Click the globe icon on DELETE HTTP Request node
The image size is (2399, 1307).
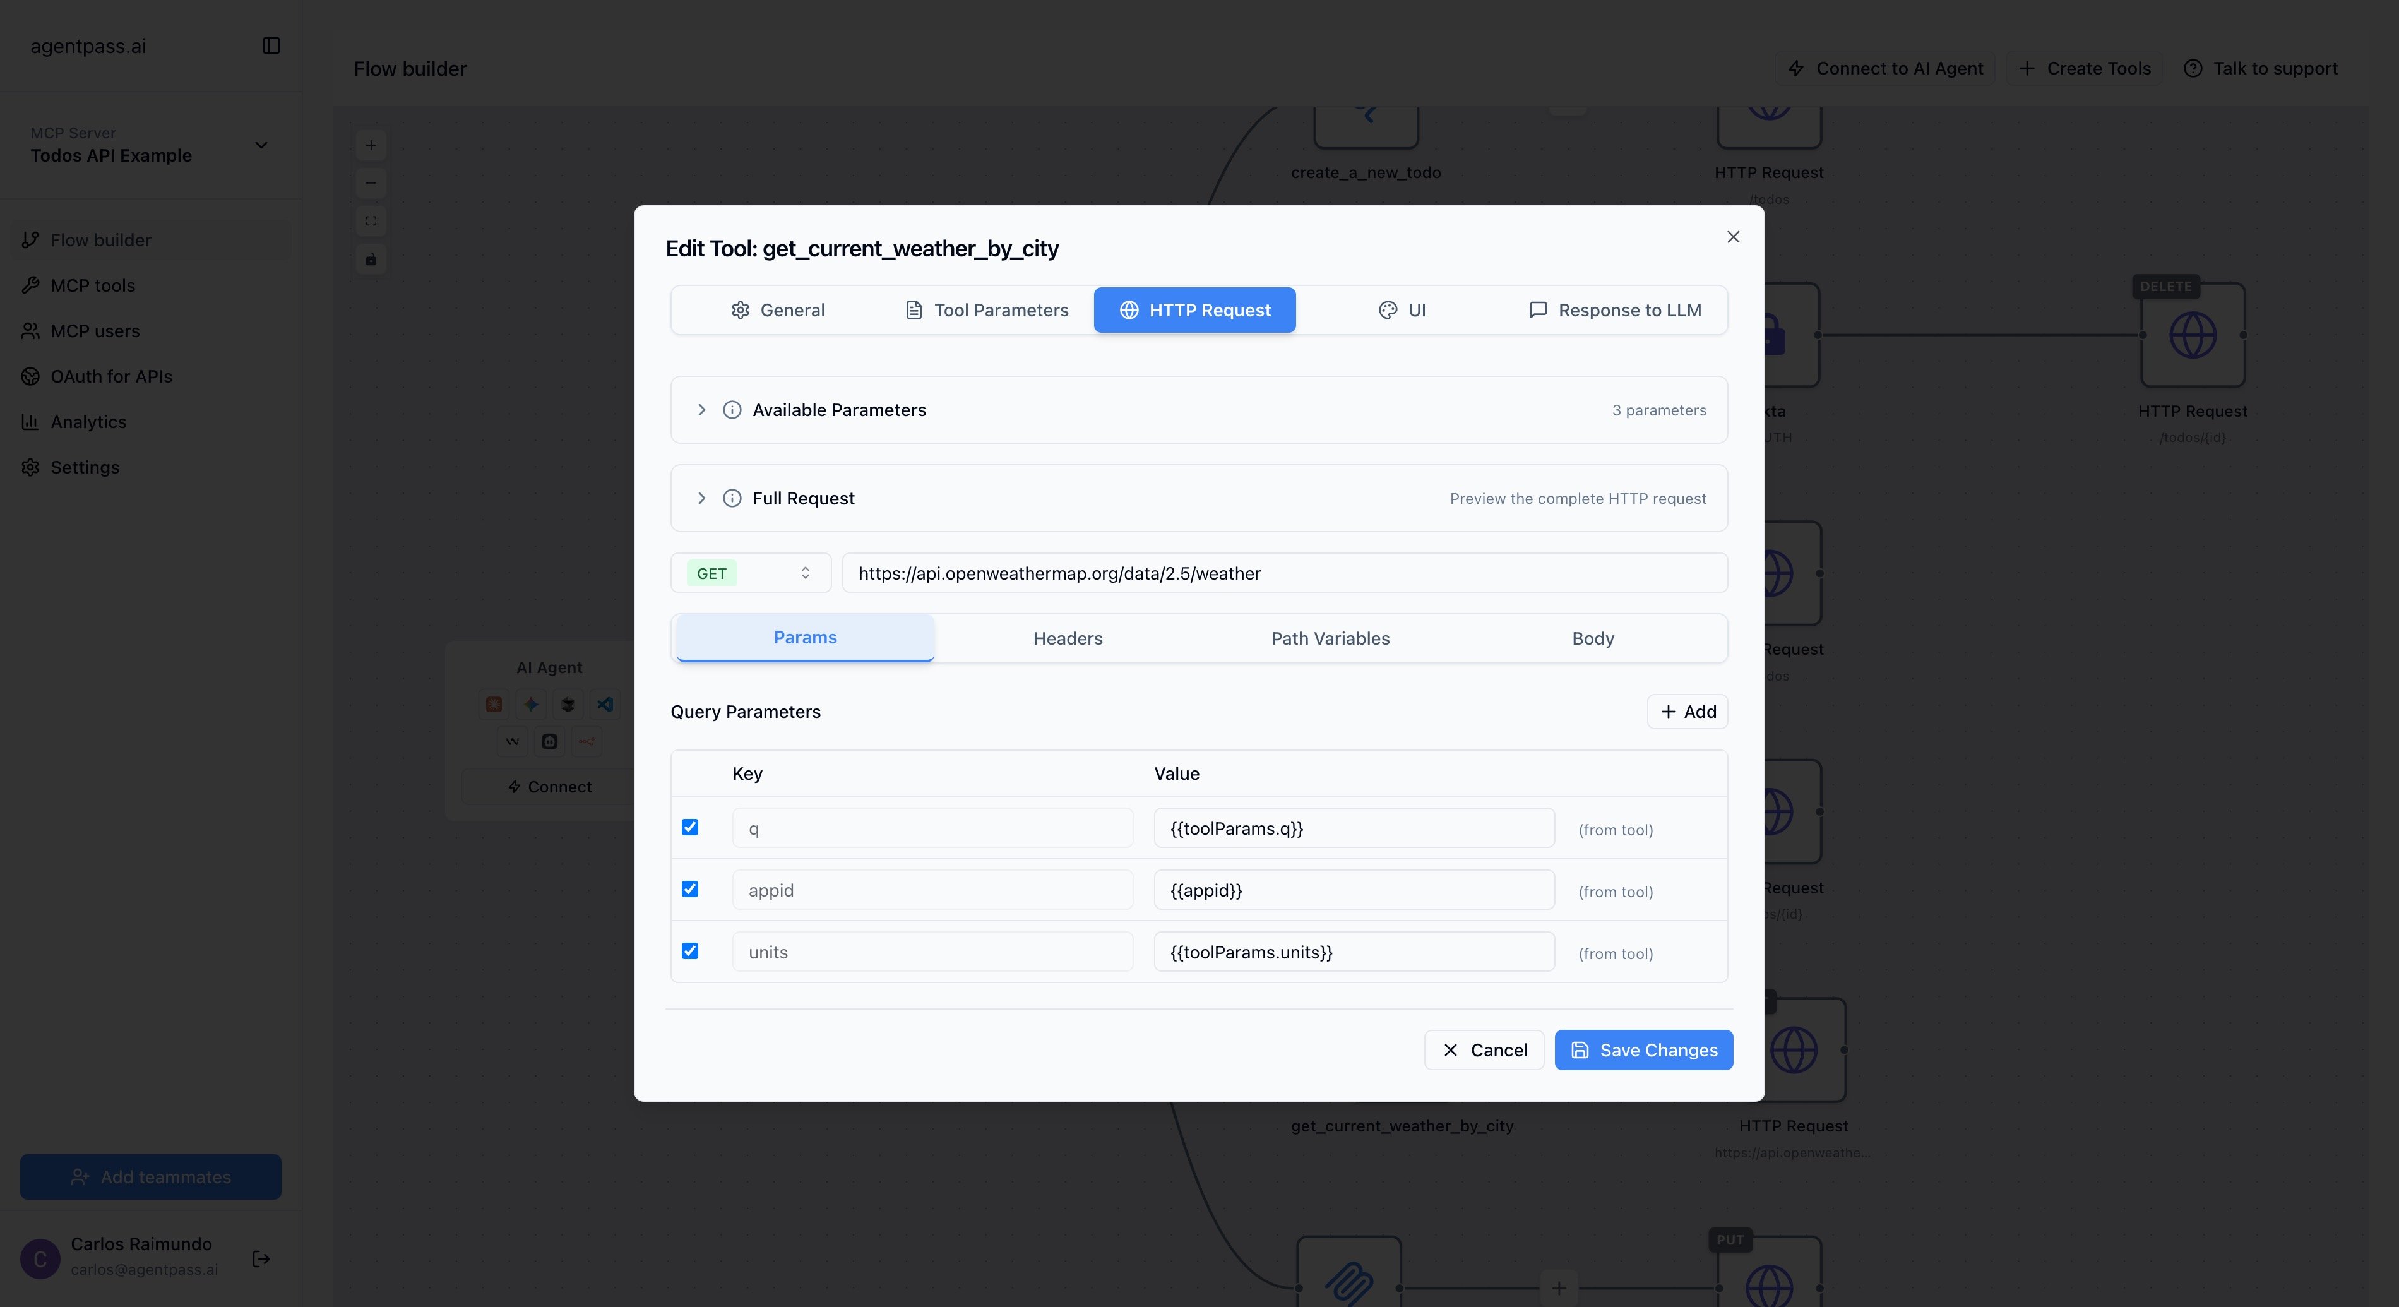pyautogui.click(x=2193, y=335)
